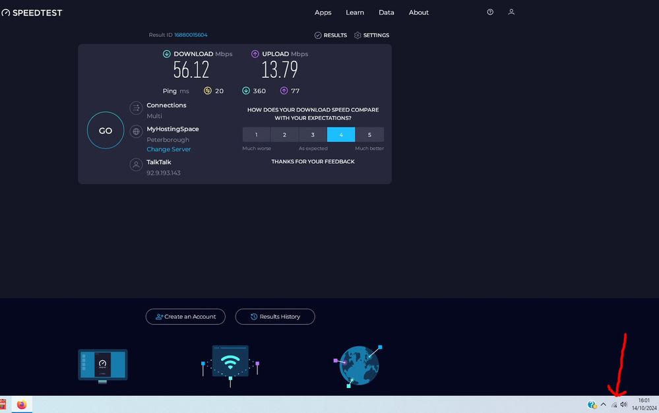This screenshot has width=659, height=413.
Task: Open the speaker volume icon in system tray
Action: [623, 404]
